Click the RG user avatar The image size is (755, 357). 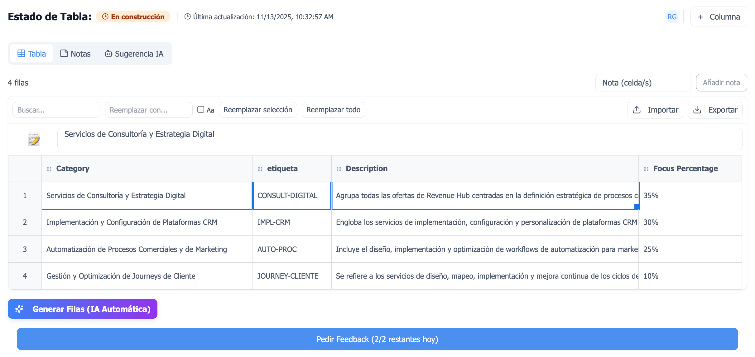672,17
